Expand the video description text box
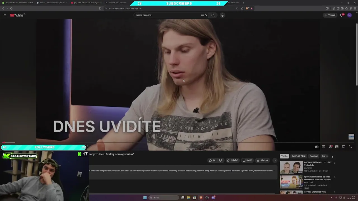358x201 pixels. pyautogui.click(x=183, y=173)
